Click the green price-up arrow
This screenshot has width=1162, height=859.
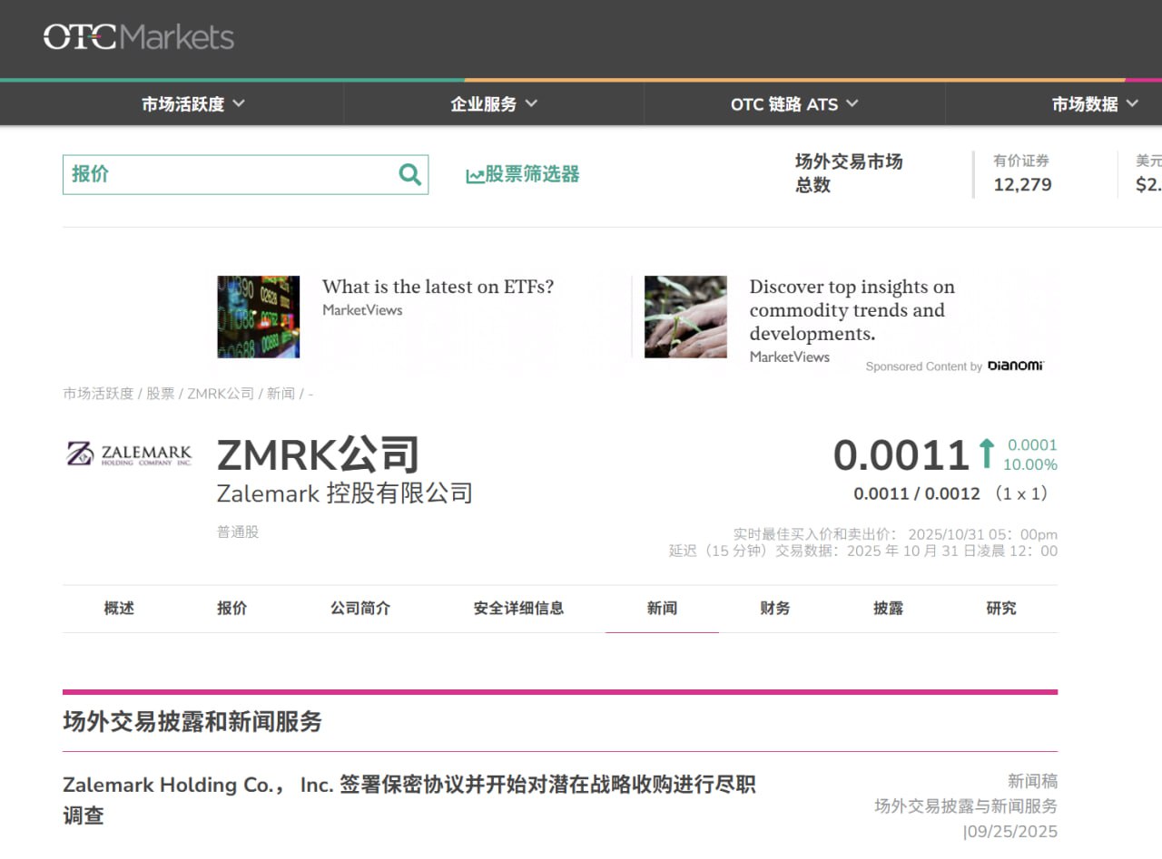(986, 454)
